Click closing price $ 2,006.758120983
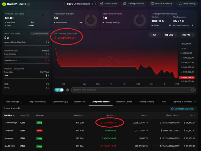Viewport: 201px width, 151px height. (170, 131)
